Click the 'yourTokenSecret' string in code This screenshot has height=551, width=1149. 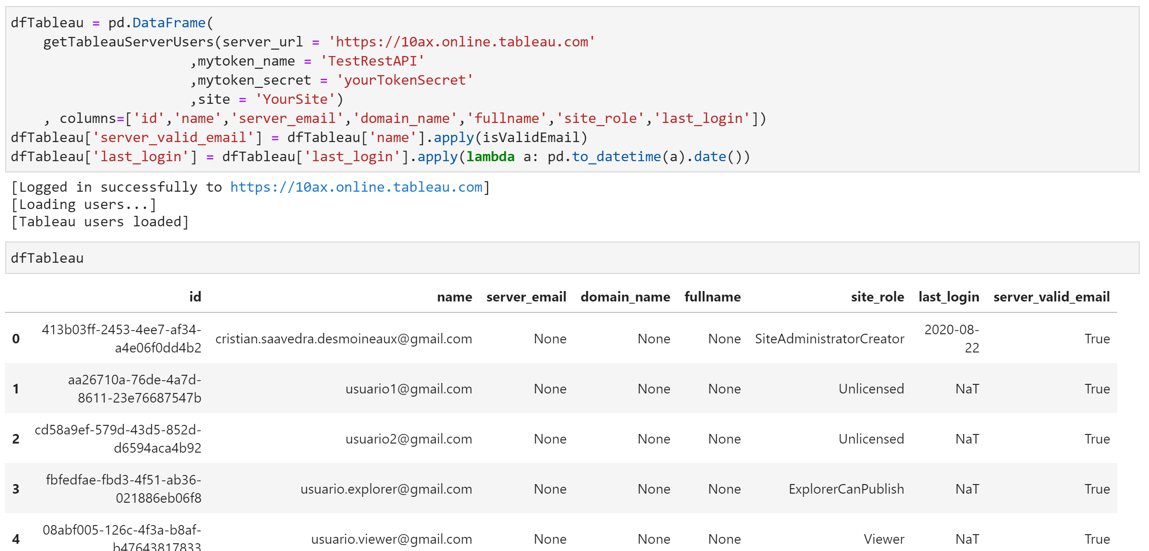tap(405, 80)
